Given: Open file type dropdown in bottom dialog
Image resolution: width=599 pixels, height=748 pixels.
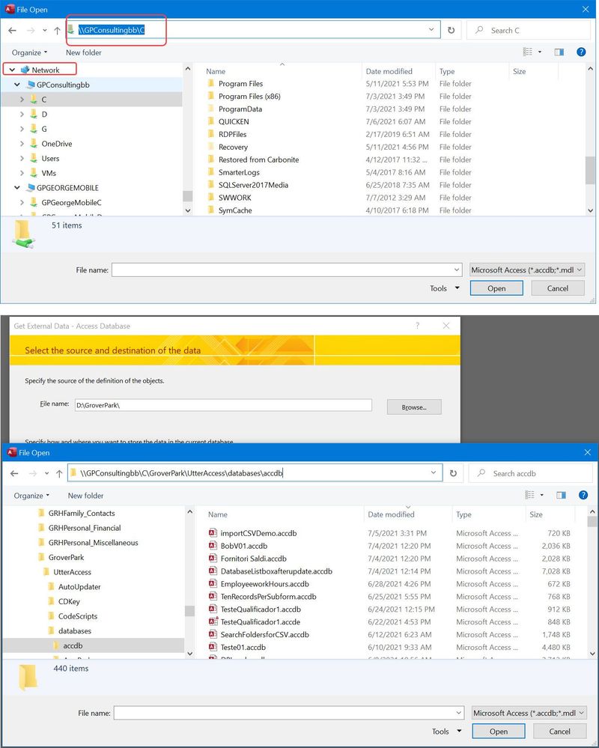Looking at the screenshot, I should point(581,713).
